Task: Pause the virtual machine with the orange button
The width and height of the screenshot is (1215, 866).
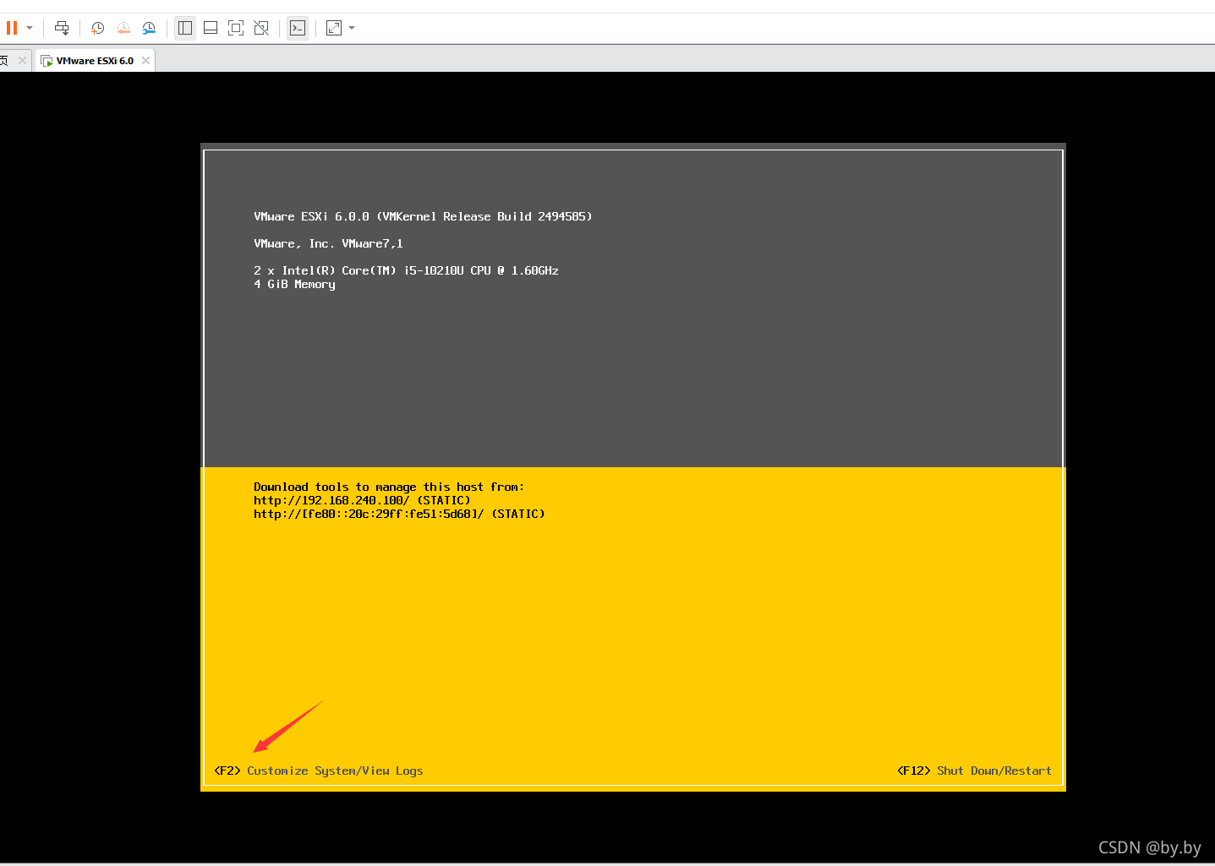Action: (12, 28)
